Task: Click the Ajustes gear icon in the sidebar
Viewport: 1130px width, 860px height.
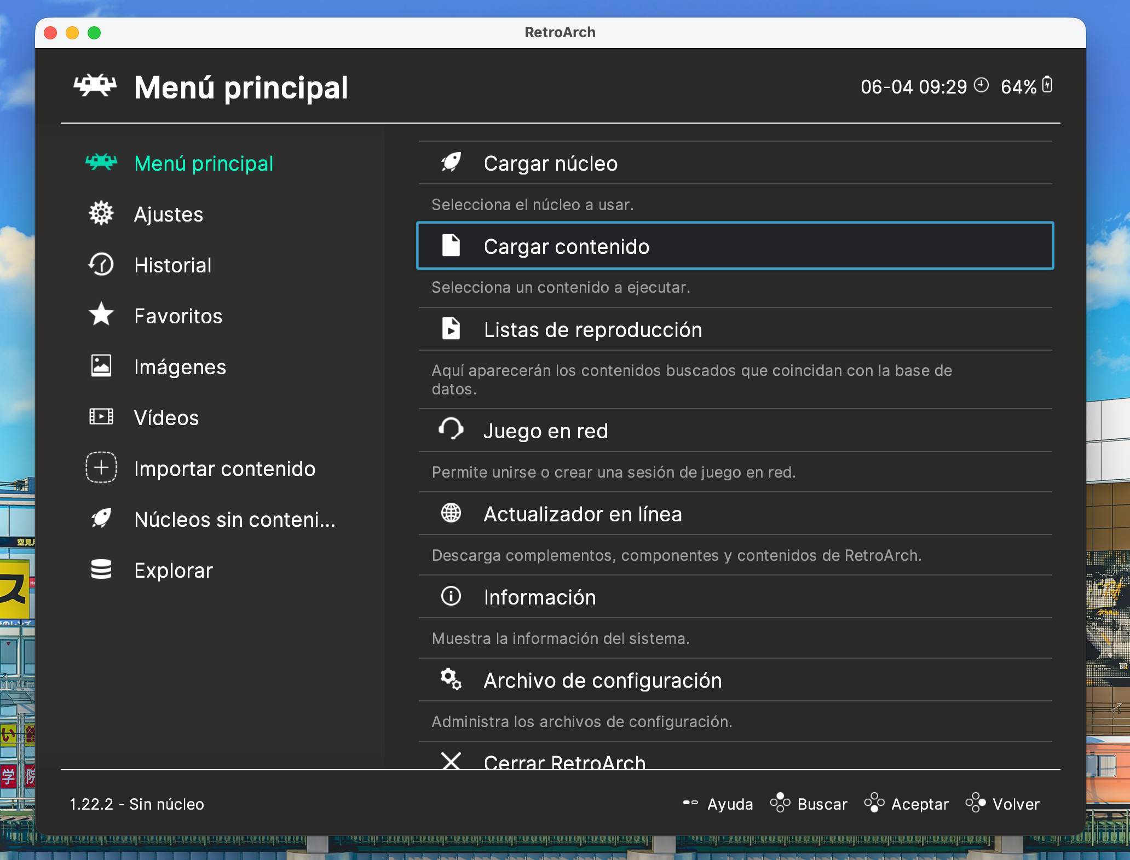Action: click(x=101, y=214)
